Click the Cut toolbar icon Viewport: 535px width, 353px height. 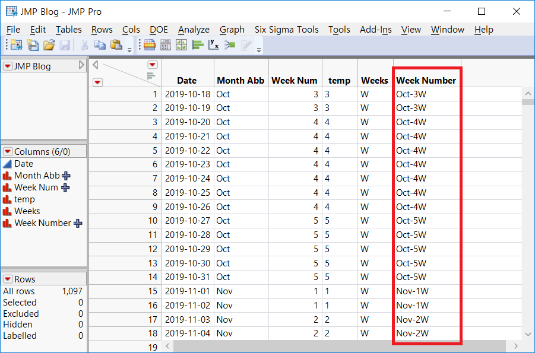(84, 45)
